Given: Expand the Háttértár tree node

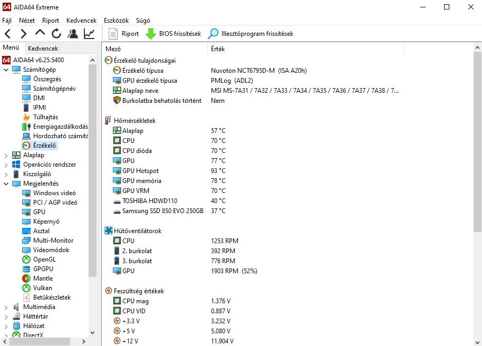Looking at the screenshot, I should click(6, 317).
